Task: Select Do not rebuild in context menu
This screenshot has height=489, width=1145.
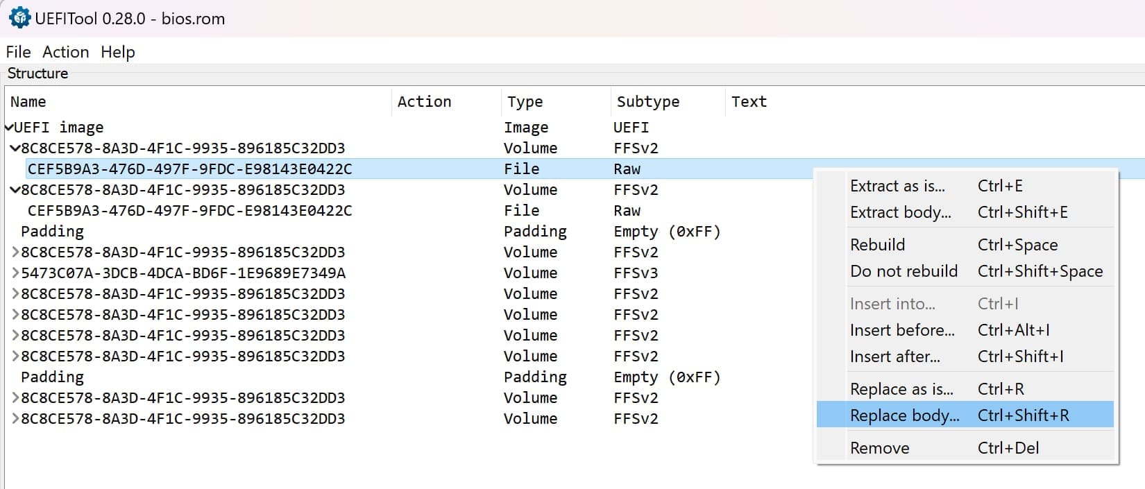Action: coord(965,271)
